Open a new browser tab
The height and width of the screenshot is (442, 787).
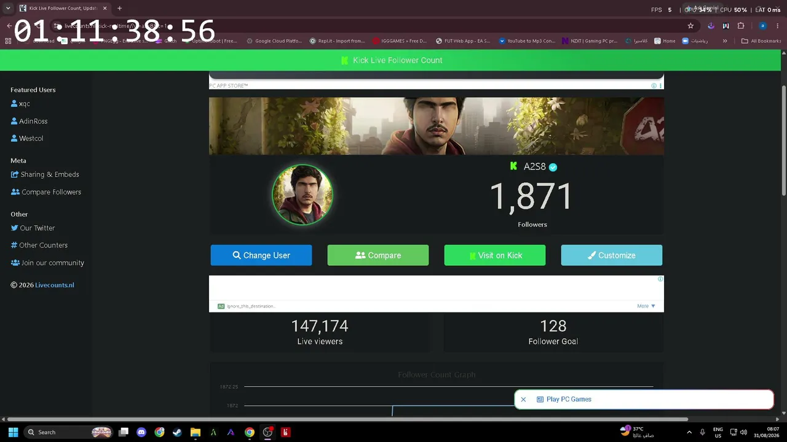pos(119,9)
